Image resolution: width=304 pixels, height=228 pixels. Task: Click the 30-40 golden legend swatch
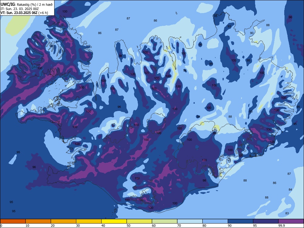click(x=89, y=221)
